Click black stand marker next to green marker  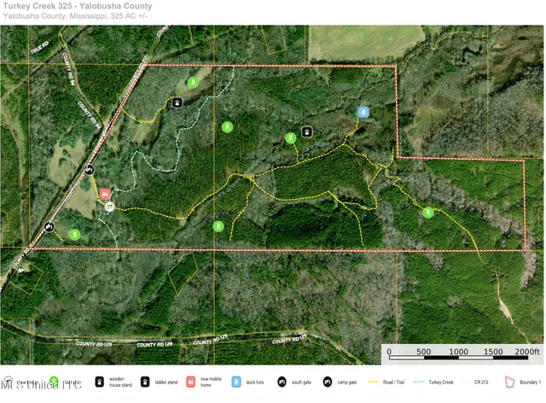click(x=306, y=131)
